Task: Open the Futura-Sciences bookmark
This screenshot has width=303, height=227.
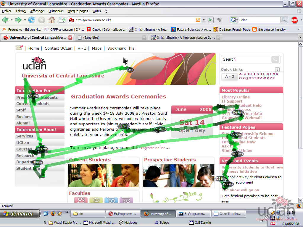Action: click(191, 30)
